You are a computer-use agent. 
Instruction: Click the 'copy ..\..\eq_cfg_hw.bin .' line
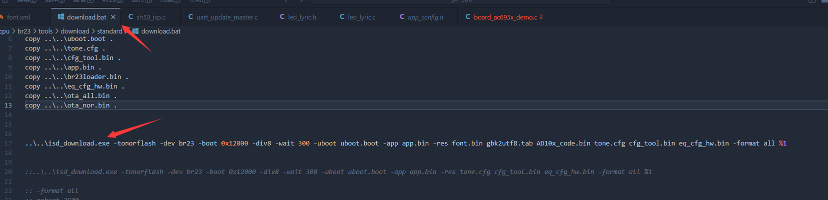coord(75,86)
